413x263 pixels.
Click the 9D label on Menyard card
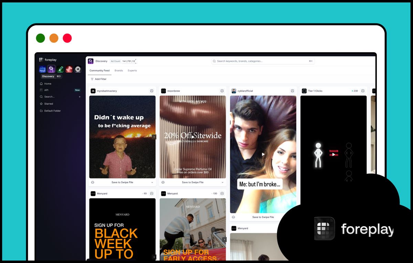click(x=145, y=194)
